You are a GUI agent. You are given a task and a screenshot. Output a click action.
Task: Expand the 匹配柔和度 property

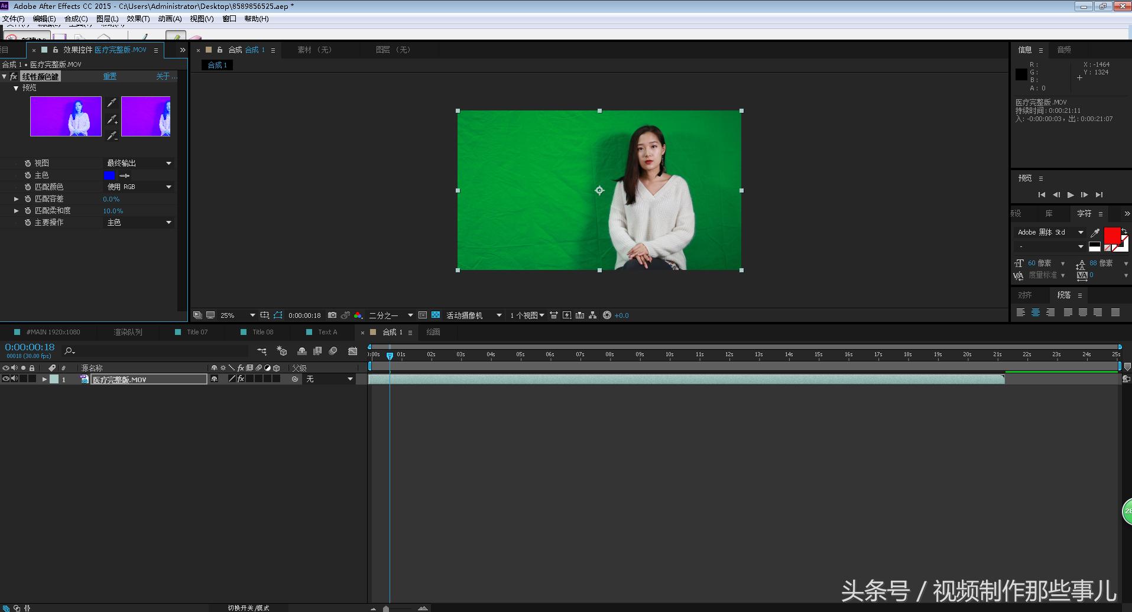tap(17, 211)
